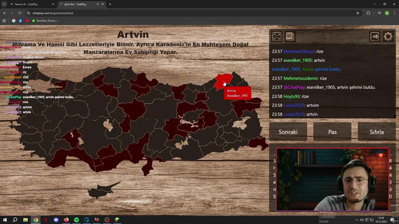
Task: Click the Artvin city title heading
Action: click(x=133, y=34)
